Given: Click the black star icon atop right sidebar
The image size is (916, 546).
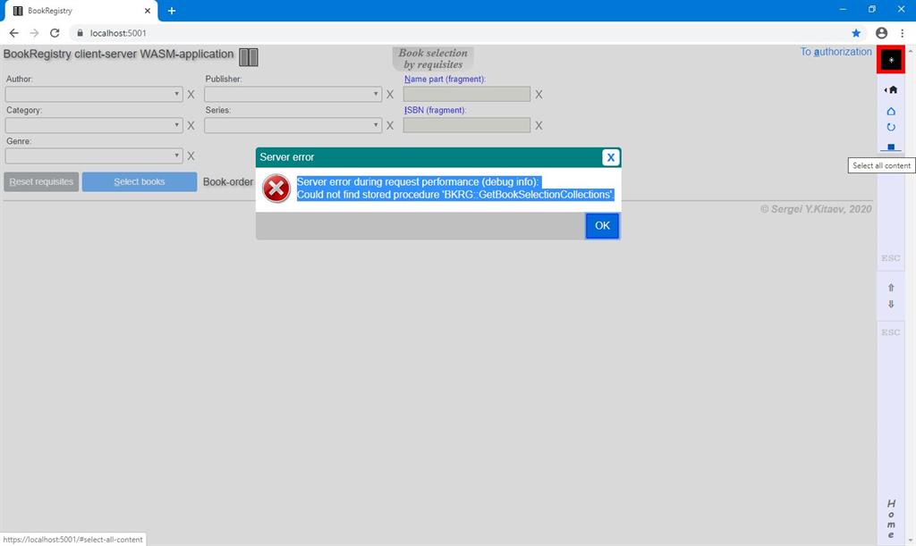Looking at the screenshot, I should click(890, 59).
